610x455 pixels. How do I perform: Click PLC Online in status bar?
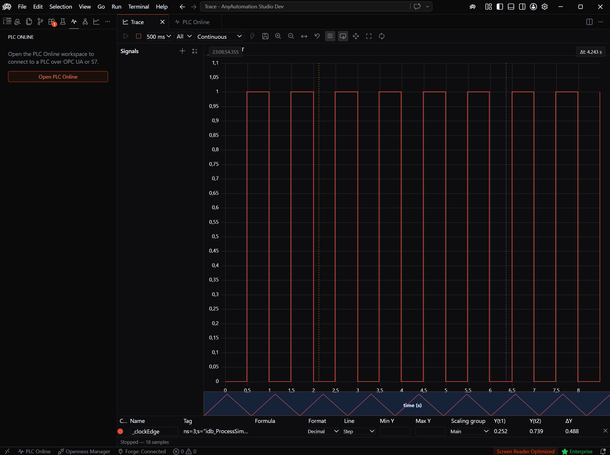[34, 451]
